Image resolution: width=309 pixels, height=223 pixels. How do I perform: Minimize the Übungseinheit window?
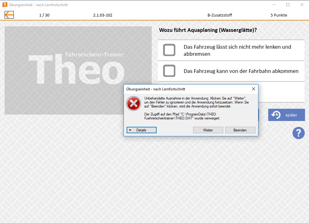click(x=274, y=5)
